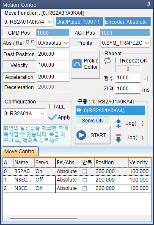Open the Configuration axis dropdown
The image size is (154, 225).
[24, 114]
